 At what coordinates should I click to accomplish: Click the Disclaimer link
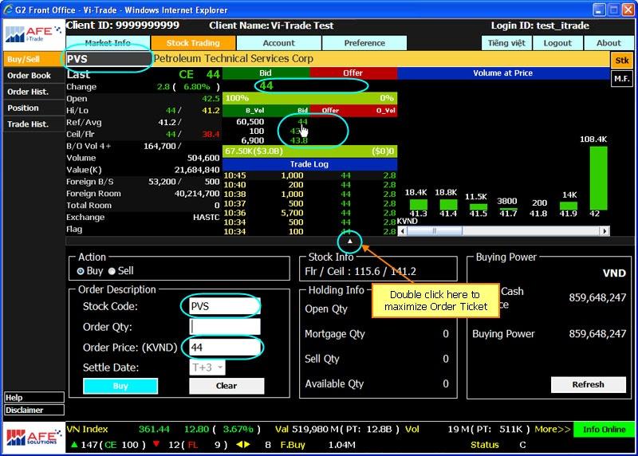pyautogui.click(x=34, y=410)
